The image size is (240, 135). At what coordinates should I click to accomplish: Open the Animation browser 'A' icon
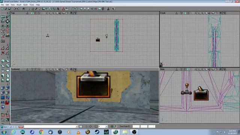click(58, 9)
